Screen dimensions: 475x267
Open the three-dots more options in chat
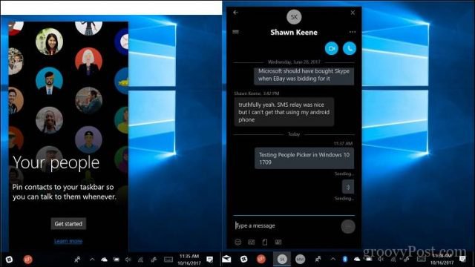pos(353,32)
